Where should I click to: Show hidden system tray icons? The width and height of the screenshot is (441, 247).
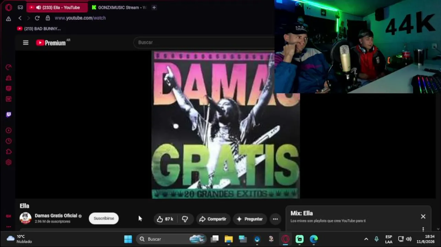[x=366, y=239]
